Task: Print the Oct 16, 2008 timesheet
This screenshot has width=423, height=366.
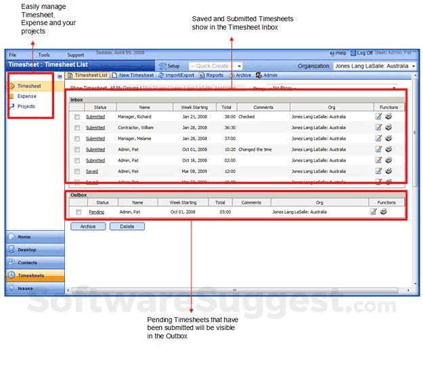Action: [x=388, y=160]
